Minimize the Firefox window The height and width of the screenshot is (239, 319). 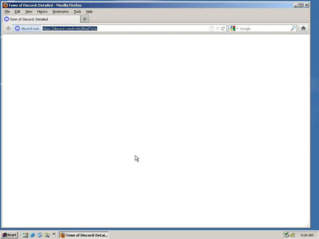tap(296, 5)
